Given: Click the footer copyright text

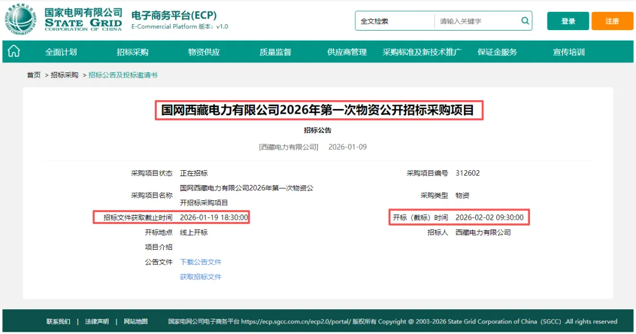Looking at the screenshot, I should (x=393, y=322).
